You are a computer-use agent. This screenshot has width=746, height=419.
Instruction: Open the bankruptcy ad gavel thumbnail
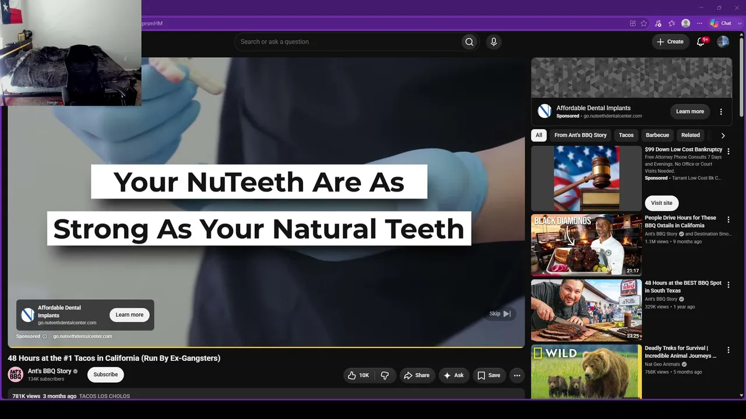586,178
